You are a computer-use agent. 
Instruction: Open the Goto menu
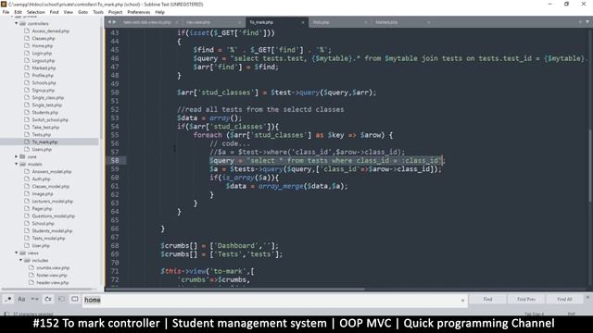click(x=82, y=12)
